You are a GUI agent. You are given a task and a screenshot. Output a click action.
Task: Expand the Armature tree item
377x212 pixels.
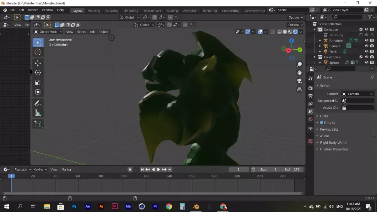coord(320,41)
